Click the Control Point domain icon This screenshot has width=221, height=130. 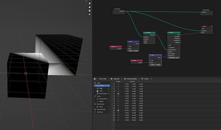point(98,99)
